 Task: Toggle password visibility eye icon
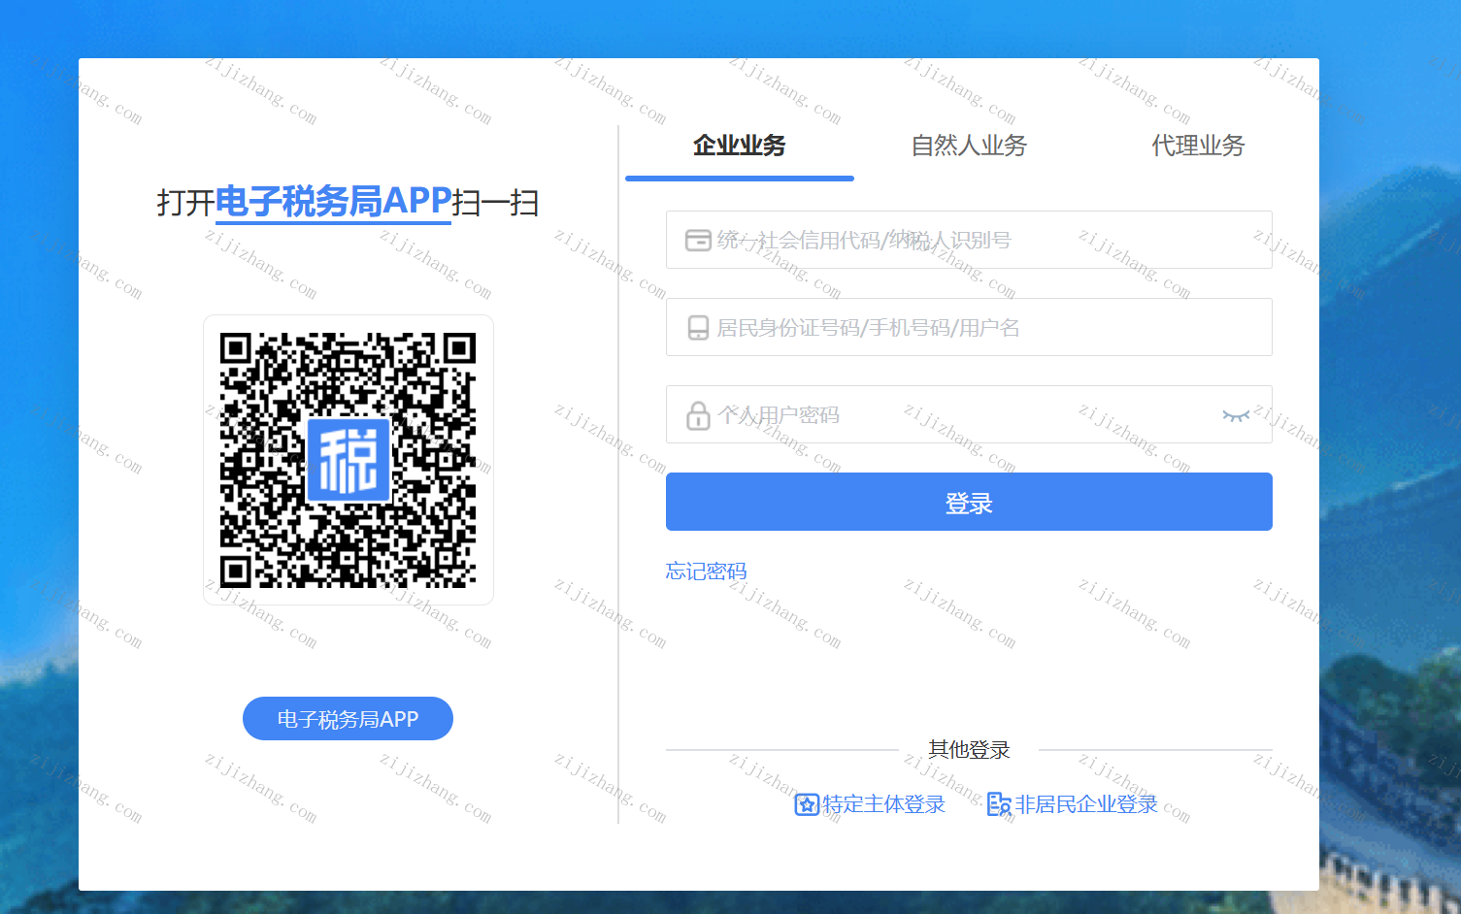point(1236,415)
